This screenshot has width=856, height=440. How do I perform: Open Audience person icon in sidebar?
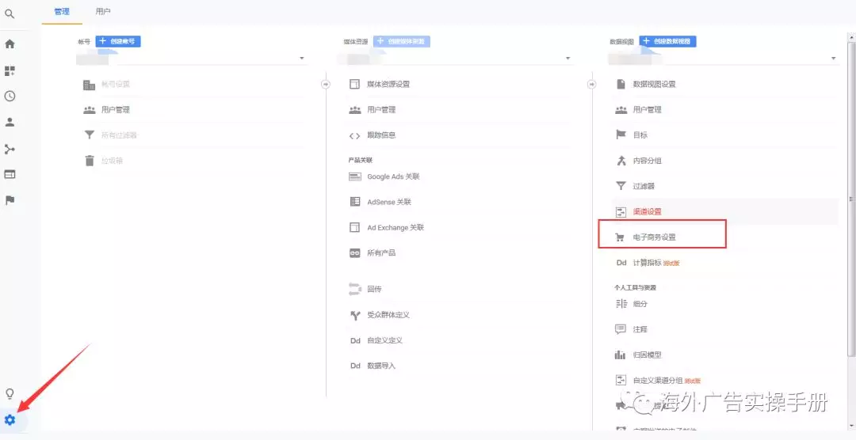coord(10,123)
